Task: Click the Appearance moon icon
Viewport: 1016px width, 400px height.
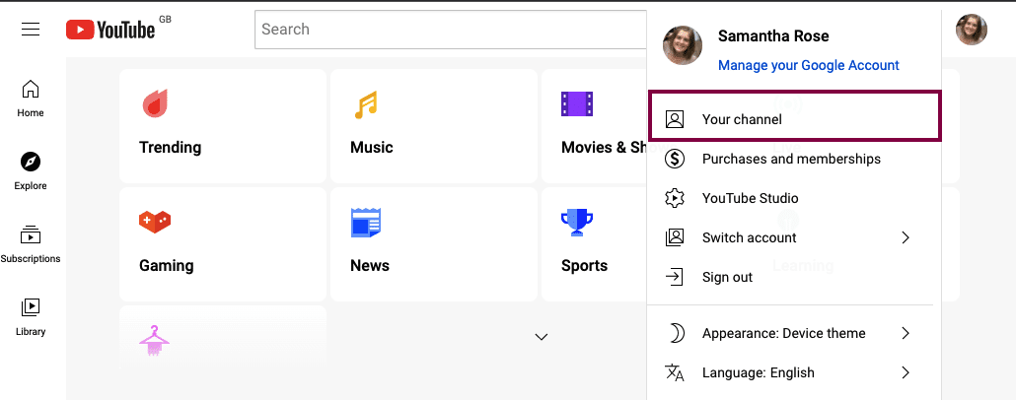Action: point(676,333)
